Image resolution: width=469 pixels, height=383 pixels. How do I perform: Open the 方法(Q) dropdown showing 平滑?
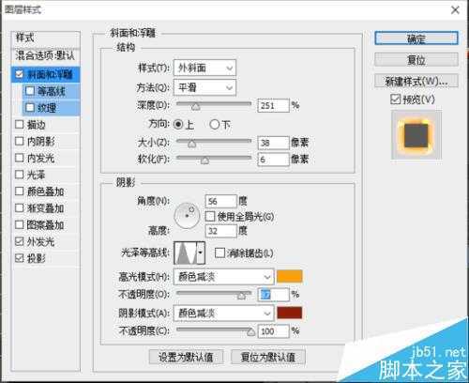204,87
